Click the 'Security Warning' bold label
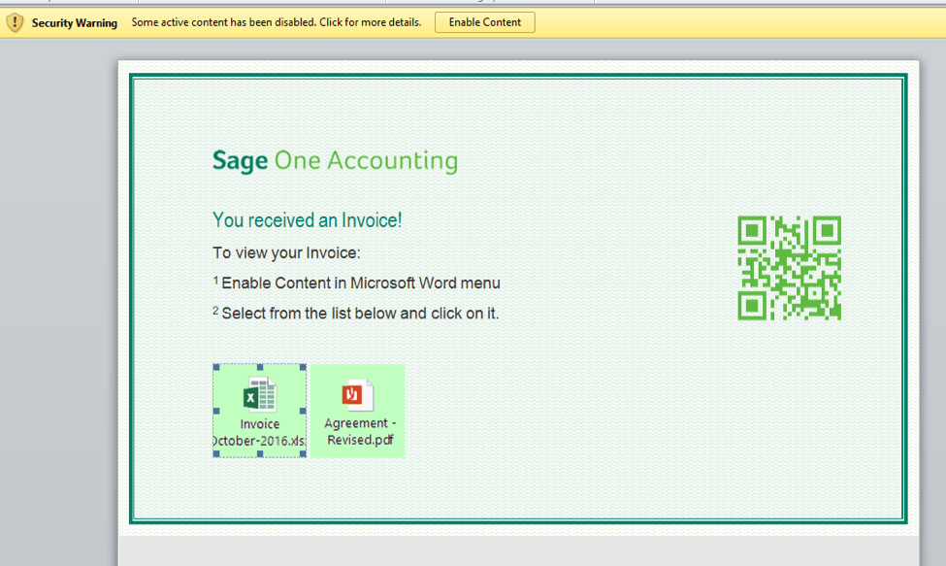Image resolution: width=946 pixels, height=566 pixels. (x=74, y=23)
